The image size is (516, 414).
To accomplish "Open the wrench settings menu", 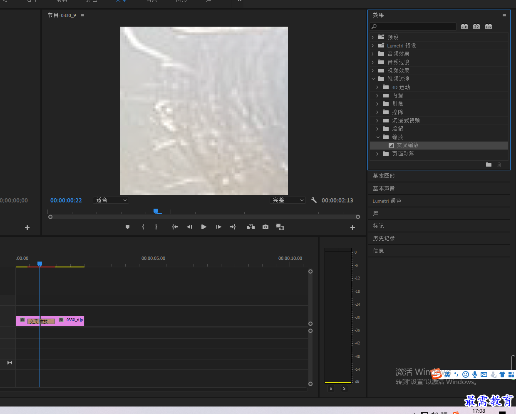I will click(x=314, y=200).
